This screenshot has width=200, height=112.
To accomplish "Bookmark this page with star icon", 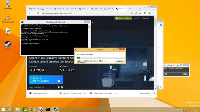I will tap(140, 13).
